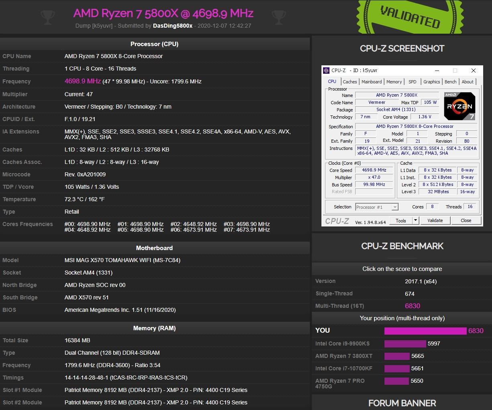Click the Validate button in CPU-Z

[x=435, y=220]
